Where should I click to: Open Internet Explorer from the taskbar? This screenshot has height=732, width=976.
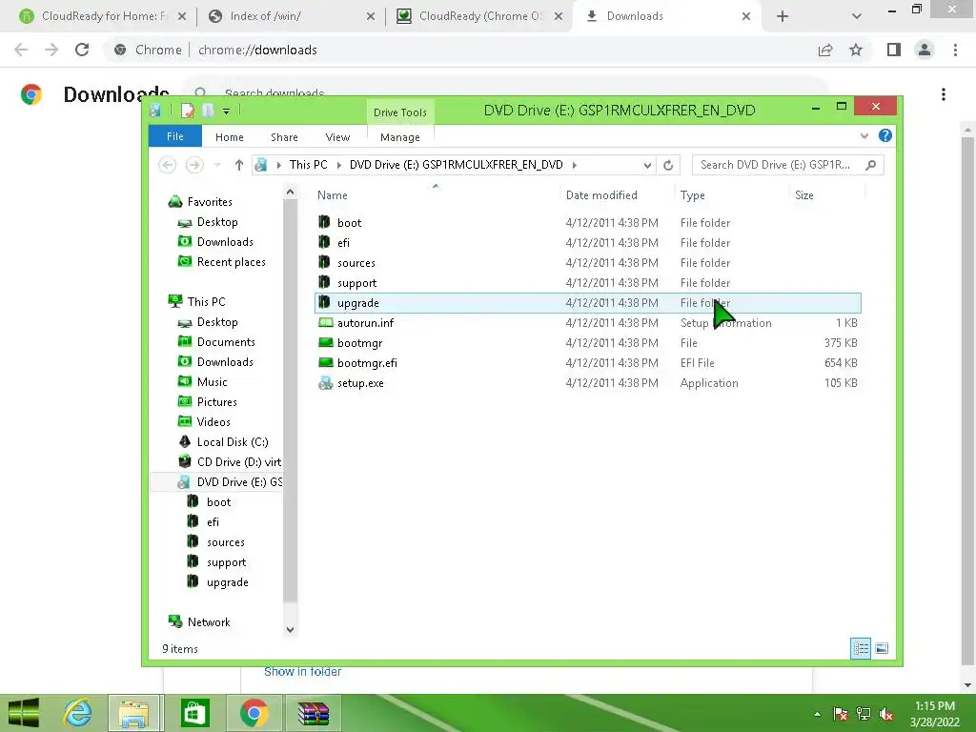click(78, 713)
